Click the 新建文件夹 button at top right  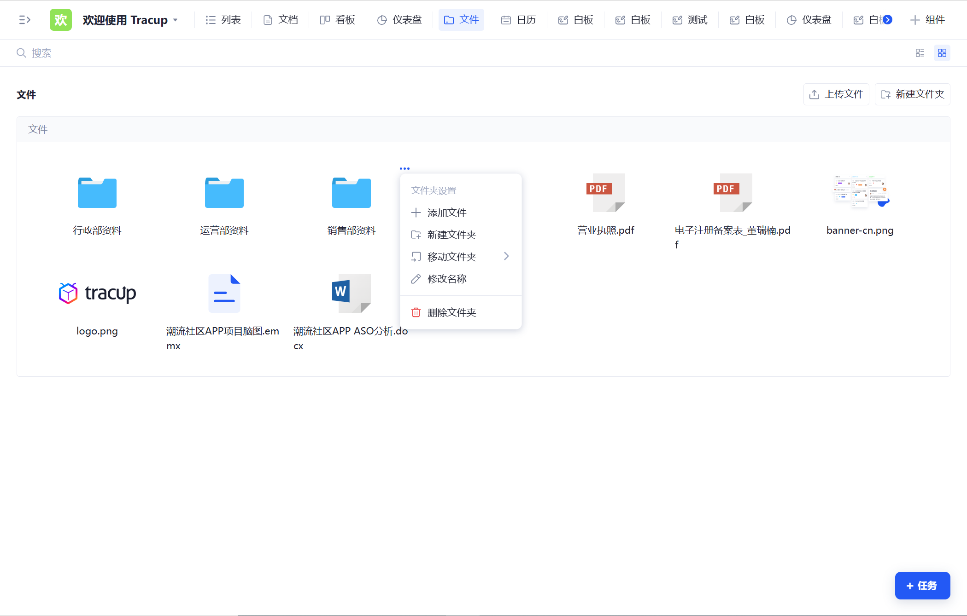click(912, 94)
